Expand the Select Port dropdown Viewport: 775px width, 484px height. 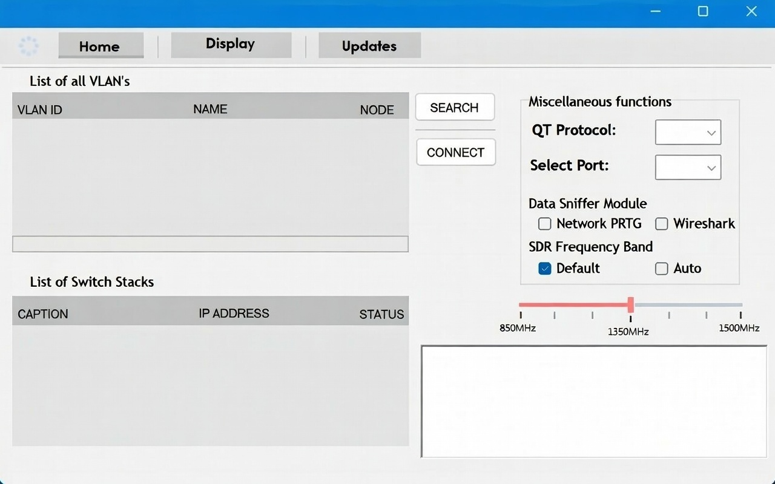click(688, 168)
